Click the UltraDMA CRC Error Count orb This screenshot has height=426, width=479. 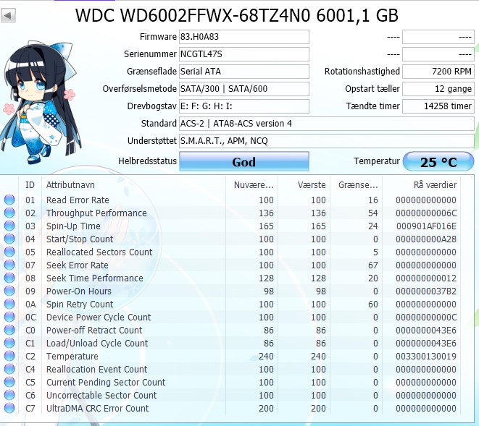tap(9, 408)
